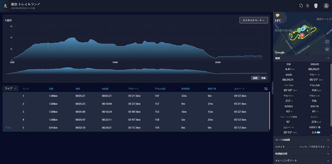This screenshot has width=332, height=164.
Task: Click the aerobic TE info icon
Action: click(x=319, y=127)
